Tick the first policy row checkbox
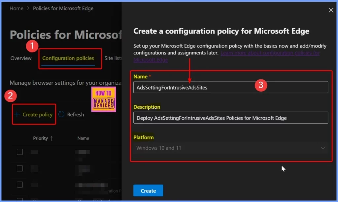Screen dimensions: 338x202 pos(20,152)
